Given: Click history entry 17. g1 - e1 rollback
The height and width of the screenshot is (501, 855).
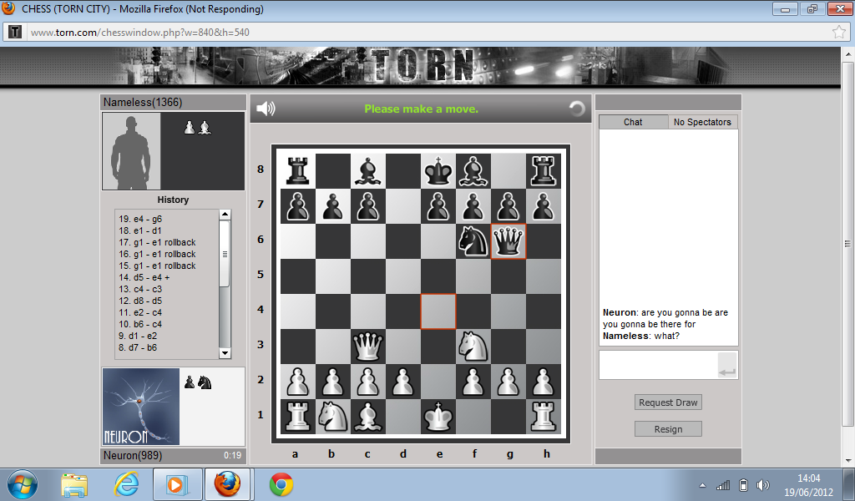Looking at the screenshot, I should pos(157,242).
